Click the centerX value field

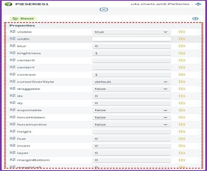point(132,61)
